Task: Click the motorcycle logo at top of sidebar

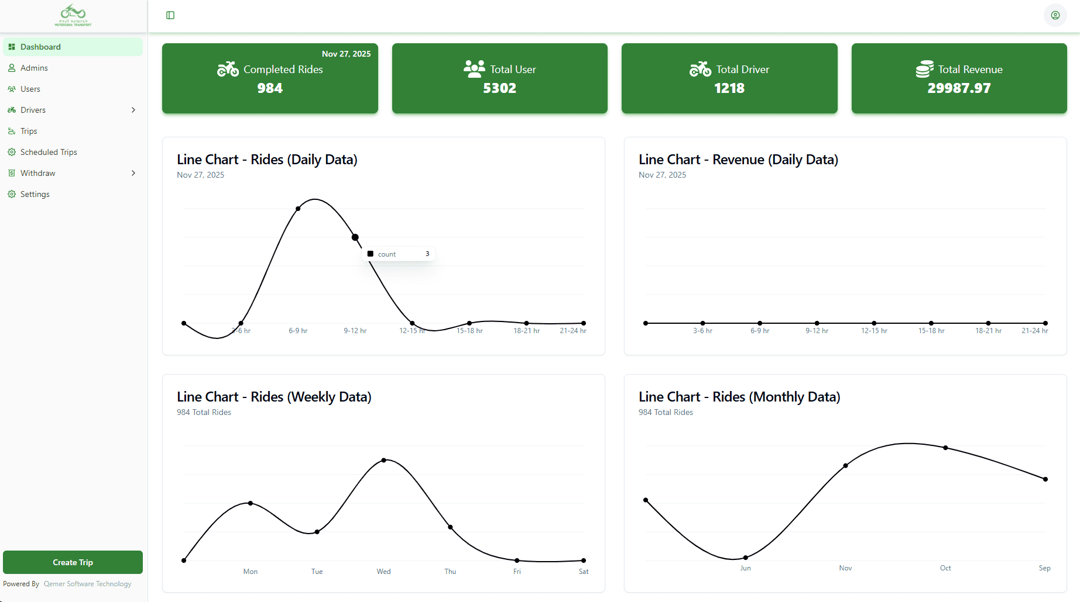Action: pyautogui.click(x=72, y=15)
